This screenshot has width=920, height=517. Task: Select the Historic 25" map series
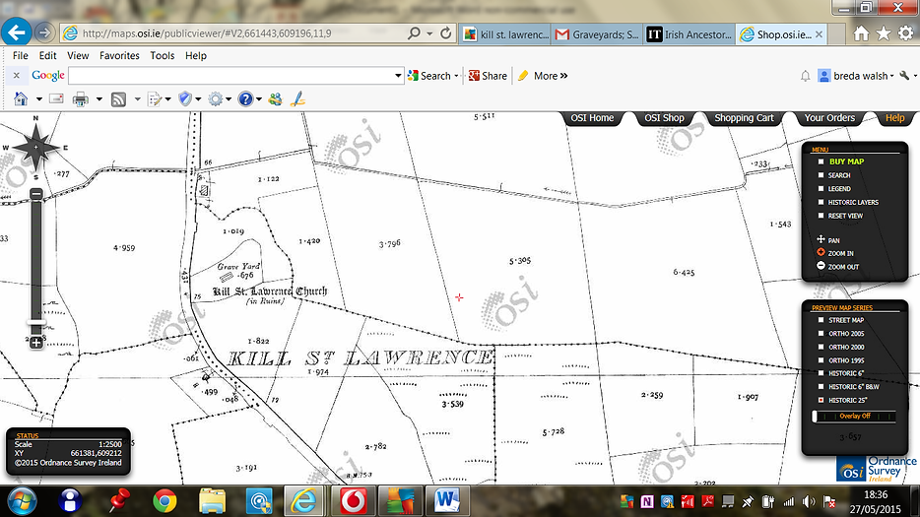pyautogui.click(x=821, y=400)
